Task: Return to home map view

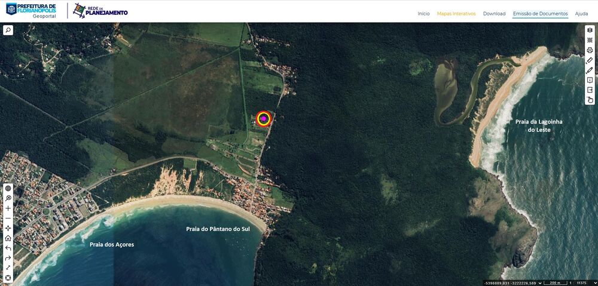Action: [x=8, y=238]
